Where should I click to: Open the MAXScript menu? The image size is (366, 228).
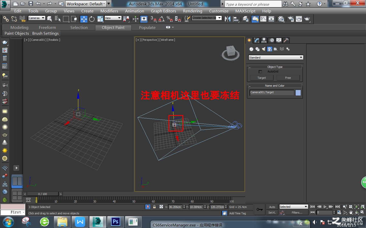pyautogui.click(x=245, y=11)
